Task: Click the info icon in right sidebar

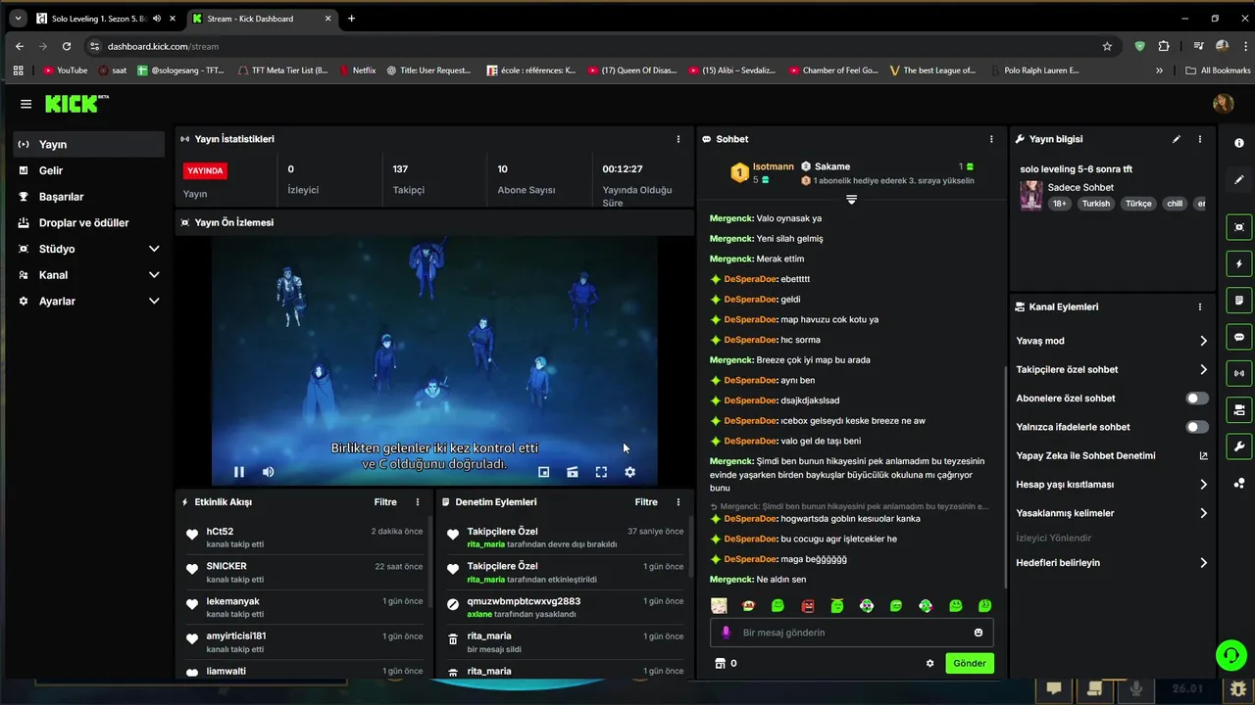Action: coord(1239,143)
